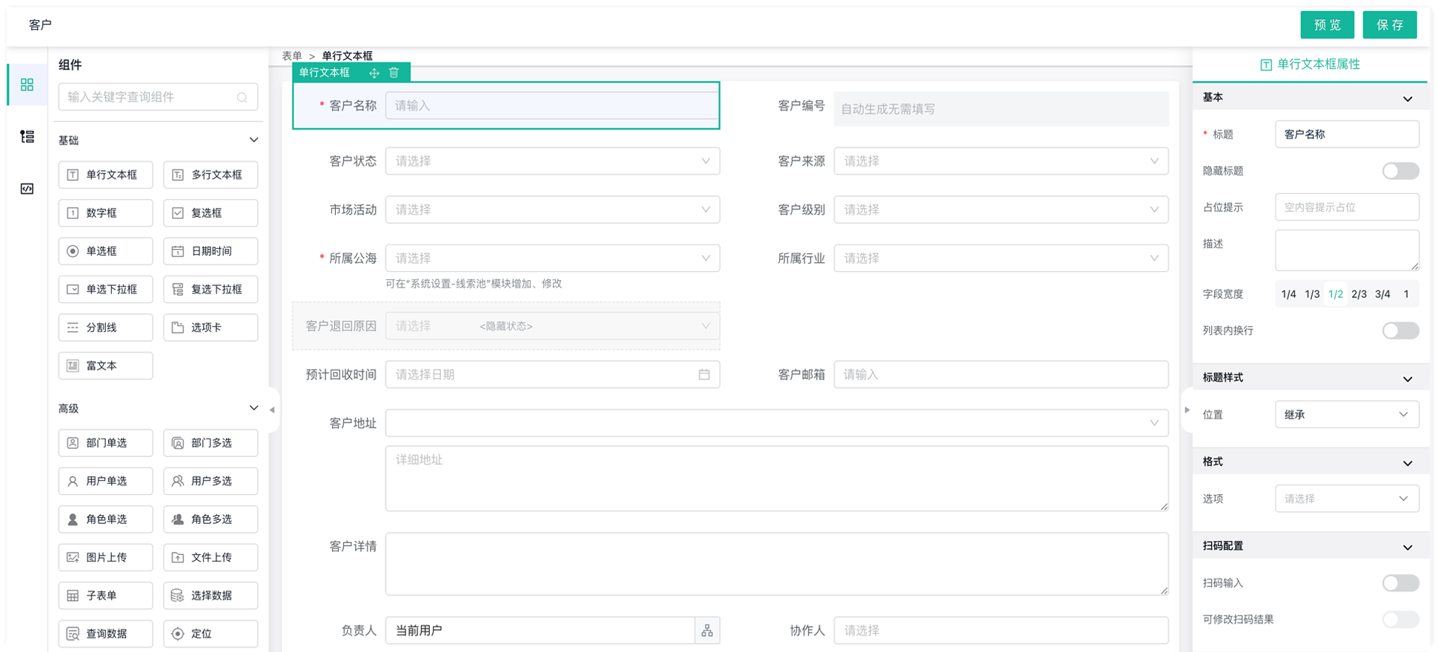Add a 图片上传 component
This screenshot has width=1438, height=652.
(106, 557)
